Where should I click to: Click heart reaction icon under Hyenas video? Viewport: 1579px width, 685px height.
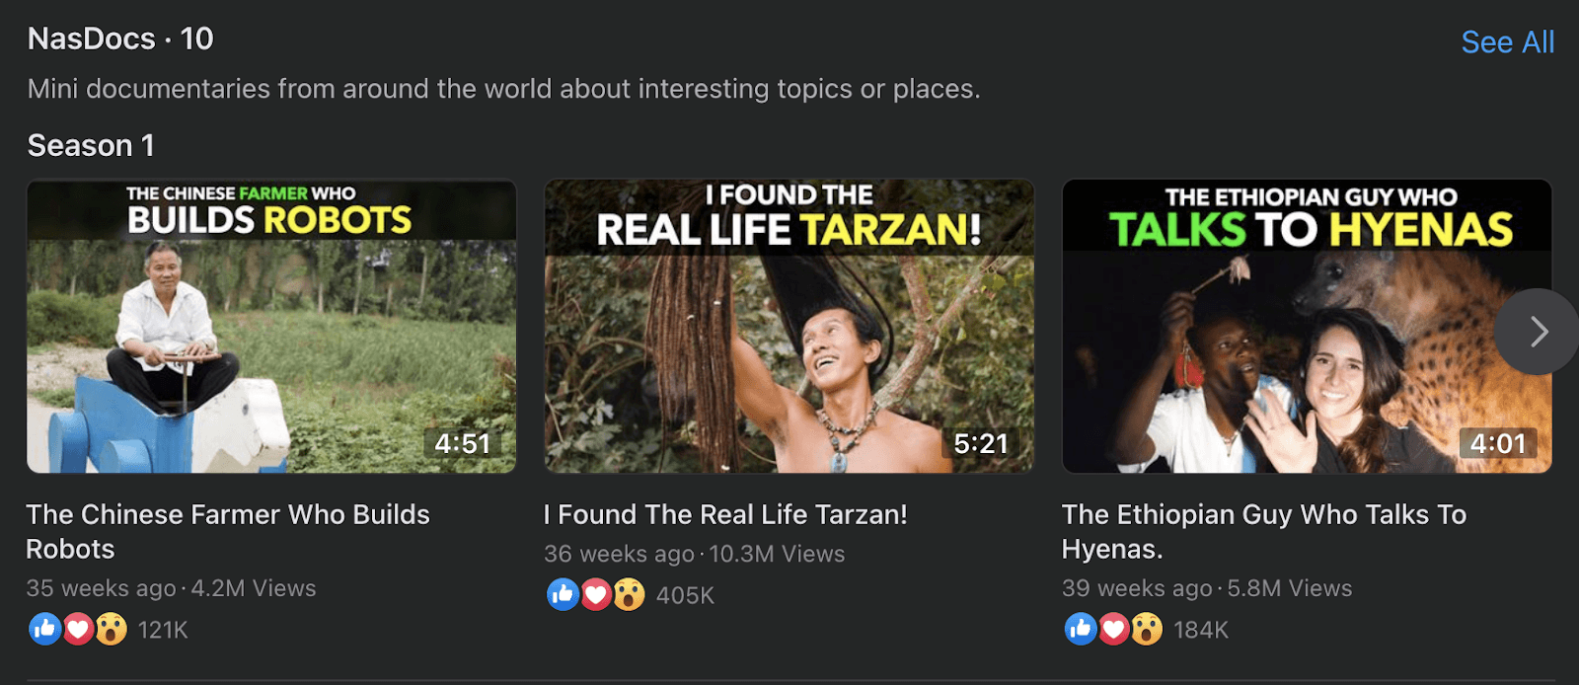pos(1114,629)
